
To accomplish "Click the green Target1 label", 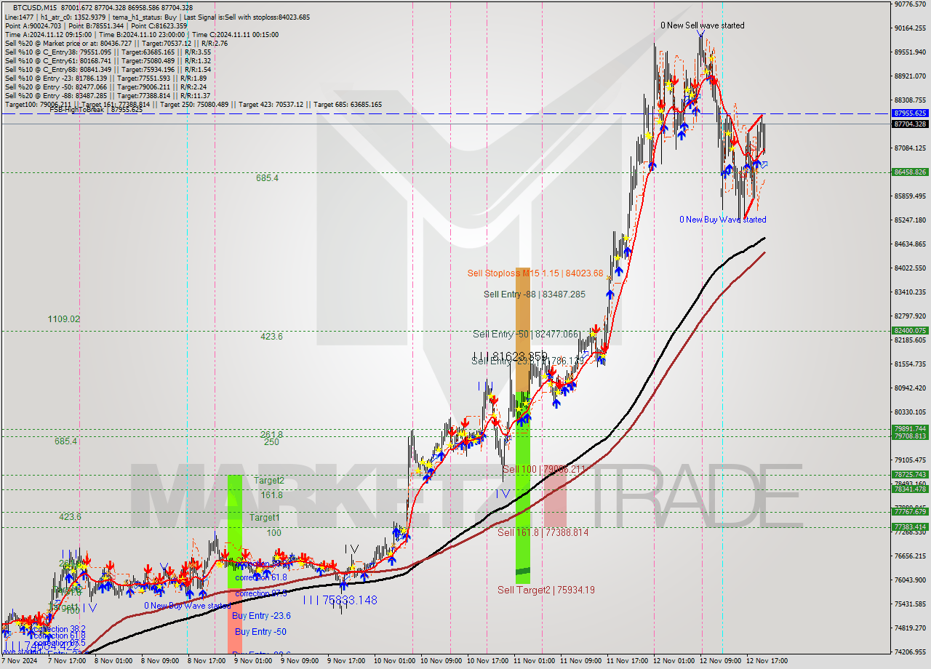I will [265, 518].
